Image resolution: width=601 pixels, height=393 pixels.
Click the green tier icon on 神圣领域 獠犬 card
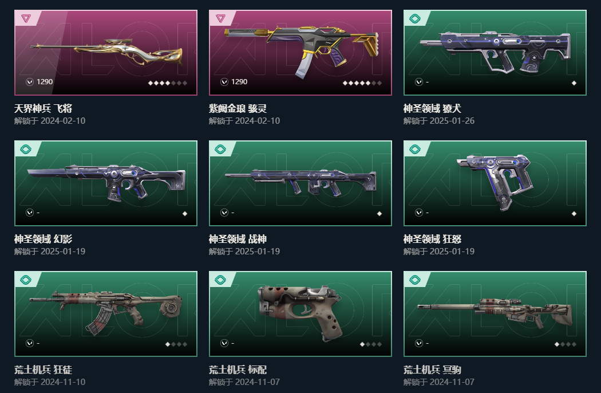tap(415, 18)
